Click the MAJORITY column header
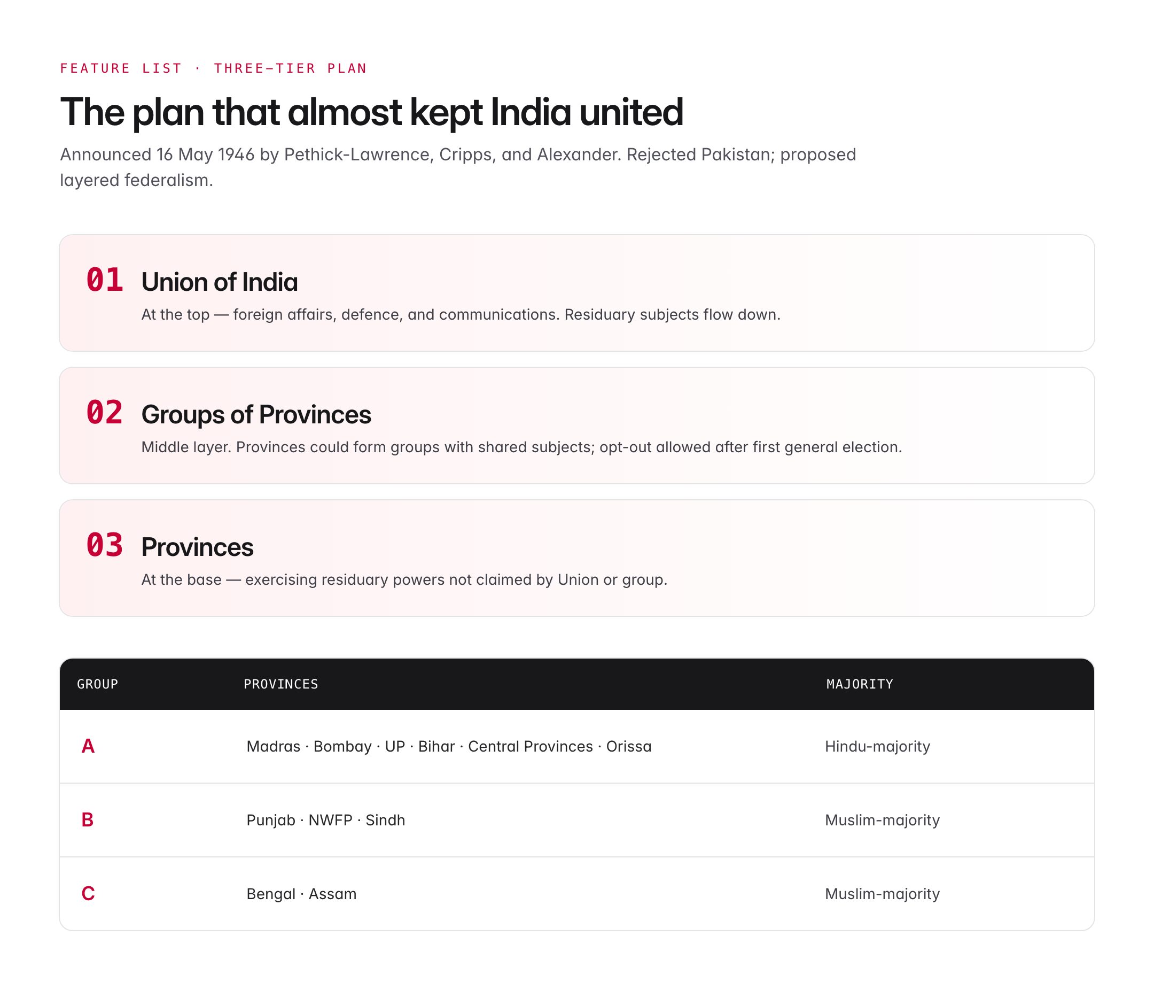This screenshot has width=1154, height=990. click(x=860, y=684)
